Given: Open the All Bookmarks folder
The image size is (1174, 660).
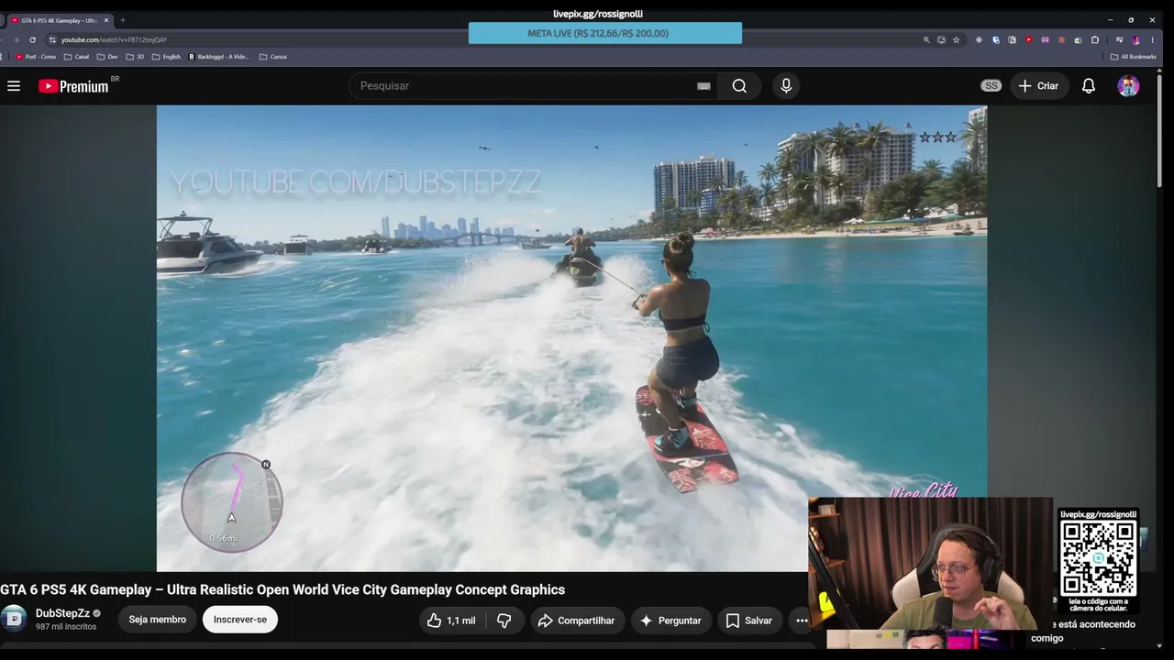Looking at the screenshot, I should tap(1133, 57).
